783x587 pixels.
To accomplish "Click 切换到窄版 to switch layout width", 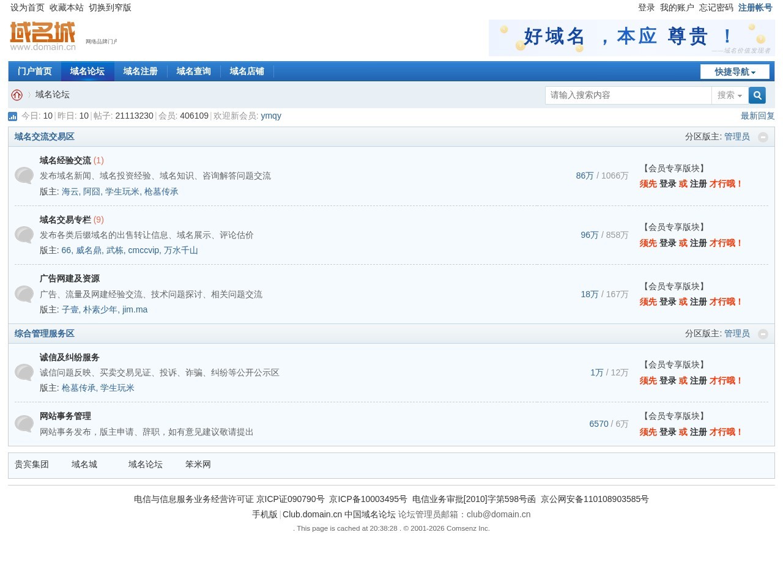I will pyautogui.click(x=110, y=7).
